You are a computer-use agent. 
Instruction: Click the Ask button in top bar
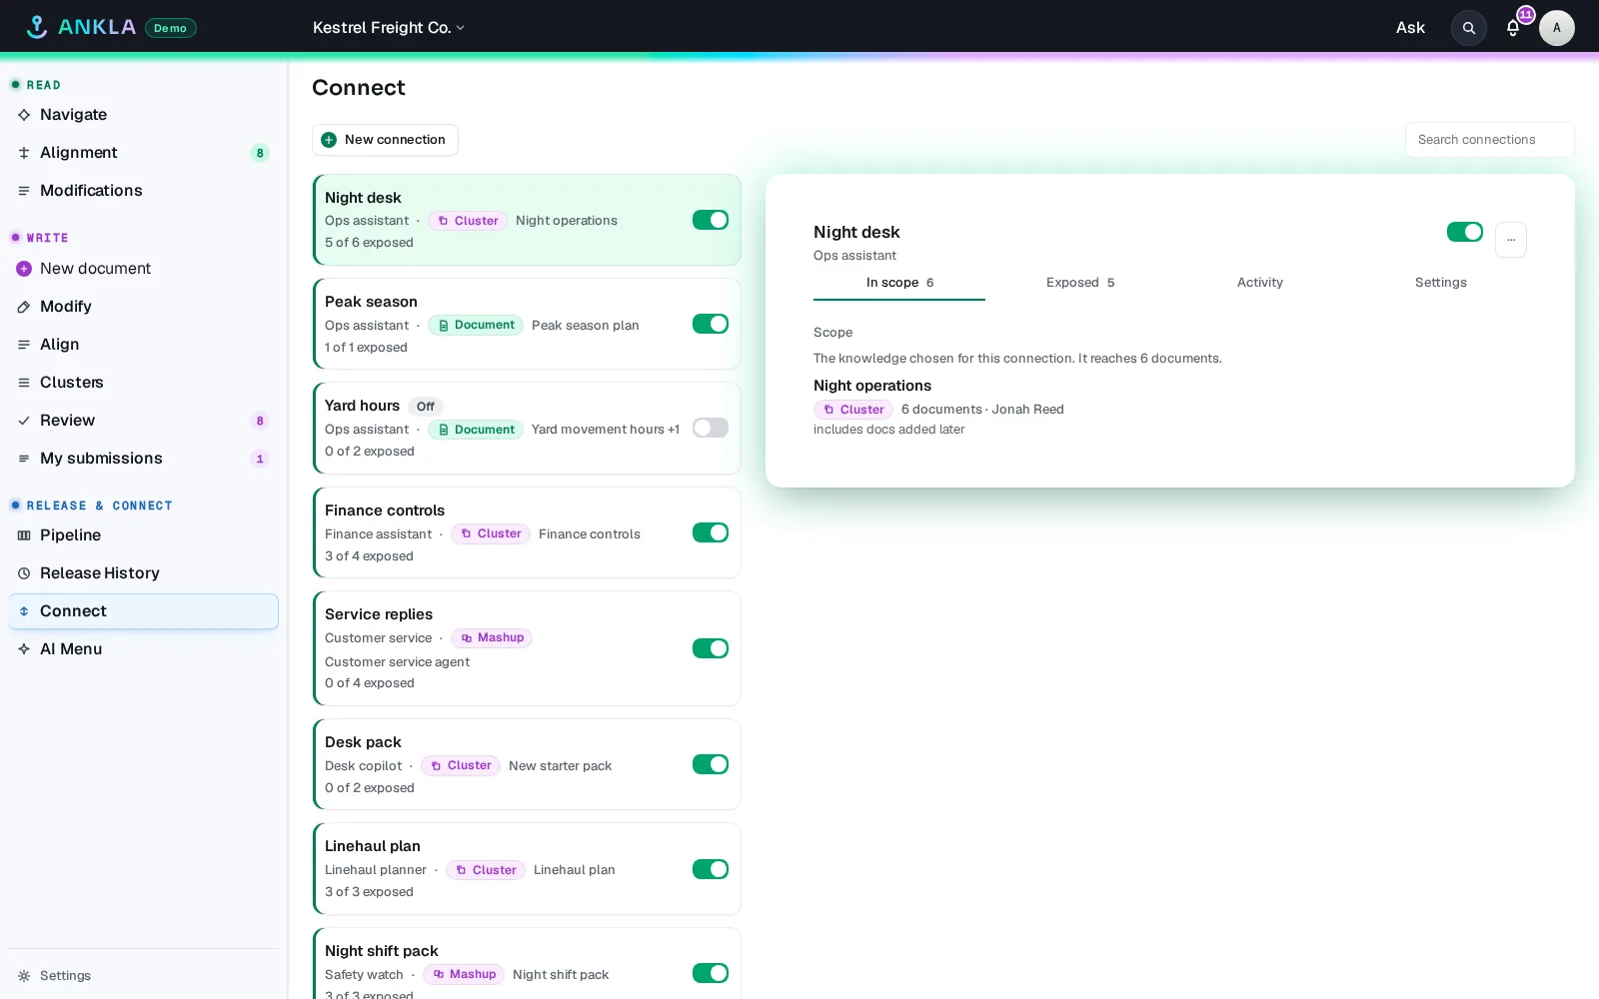tap(1410, 28)
